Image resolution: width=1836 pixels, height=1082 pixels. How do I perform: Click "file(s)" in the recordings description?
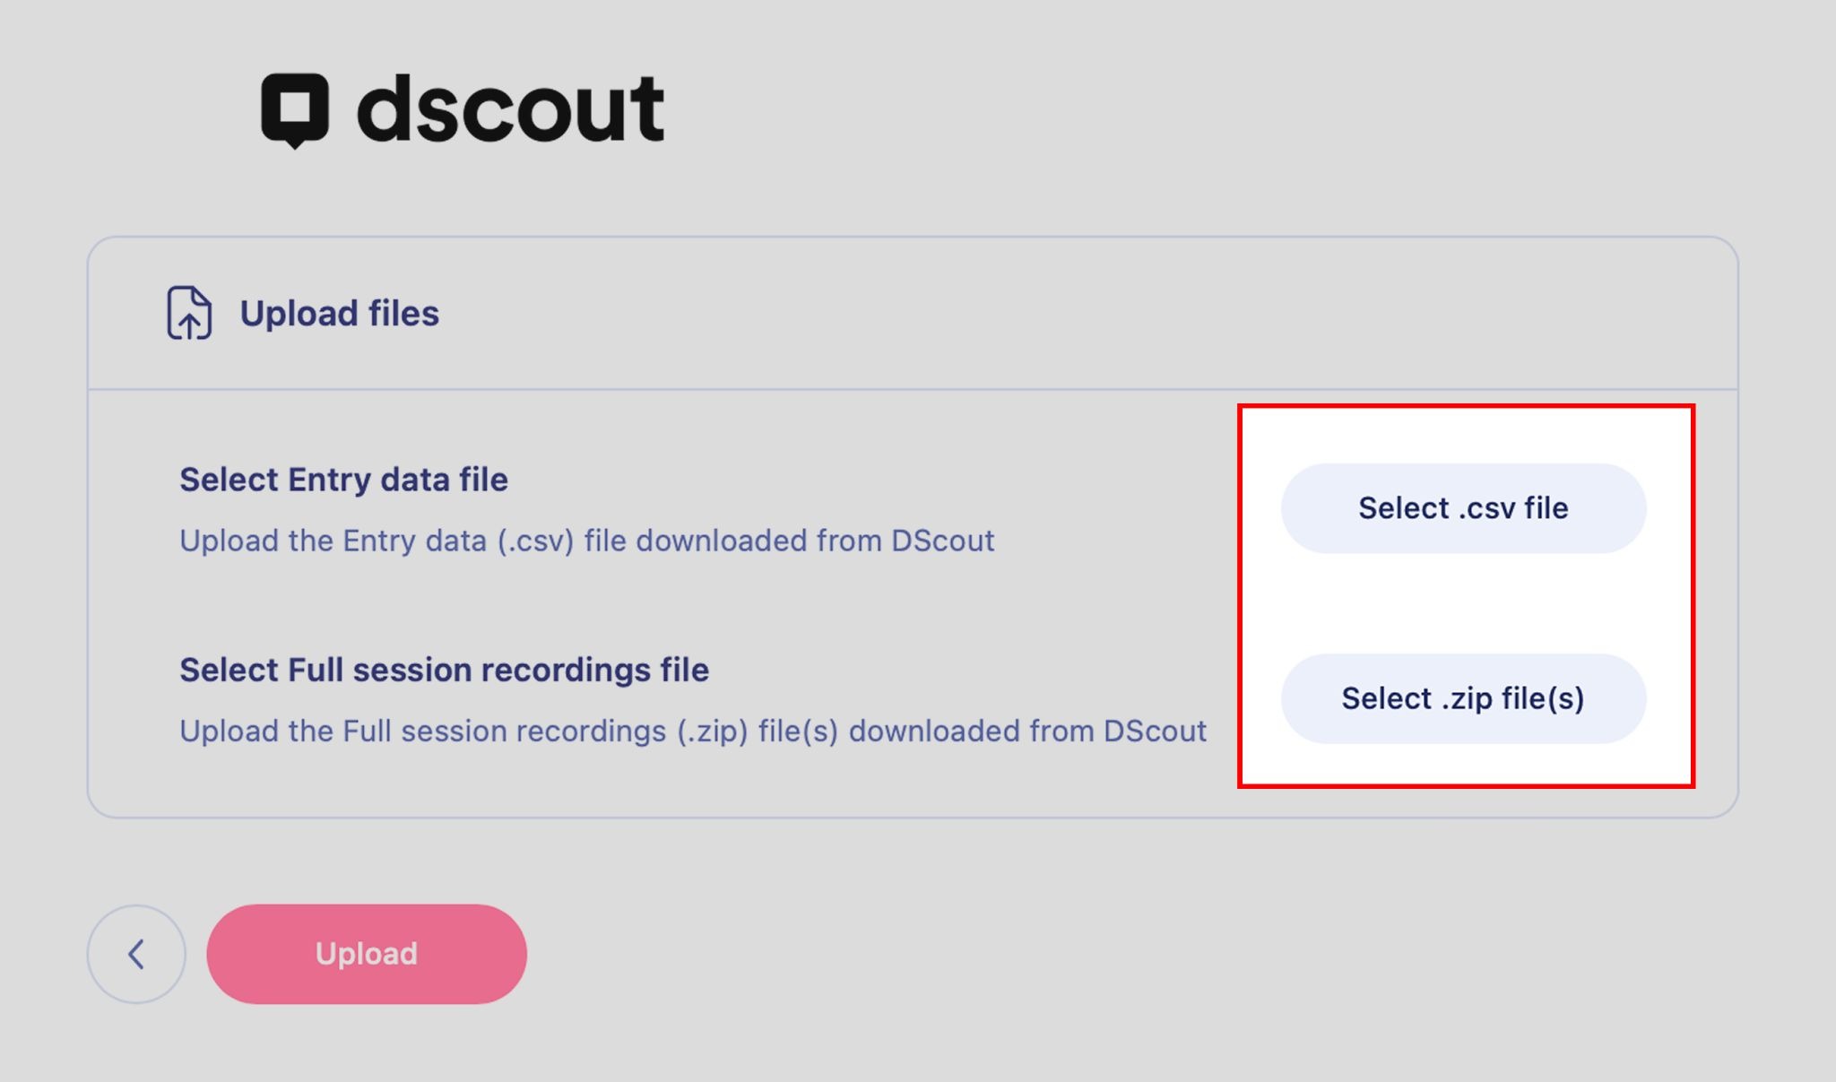[798, 731]
